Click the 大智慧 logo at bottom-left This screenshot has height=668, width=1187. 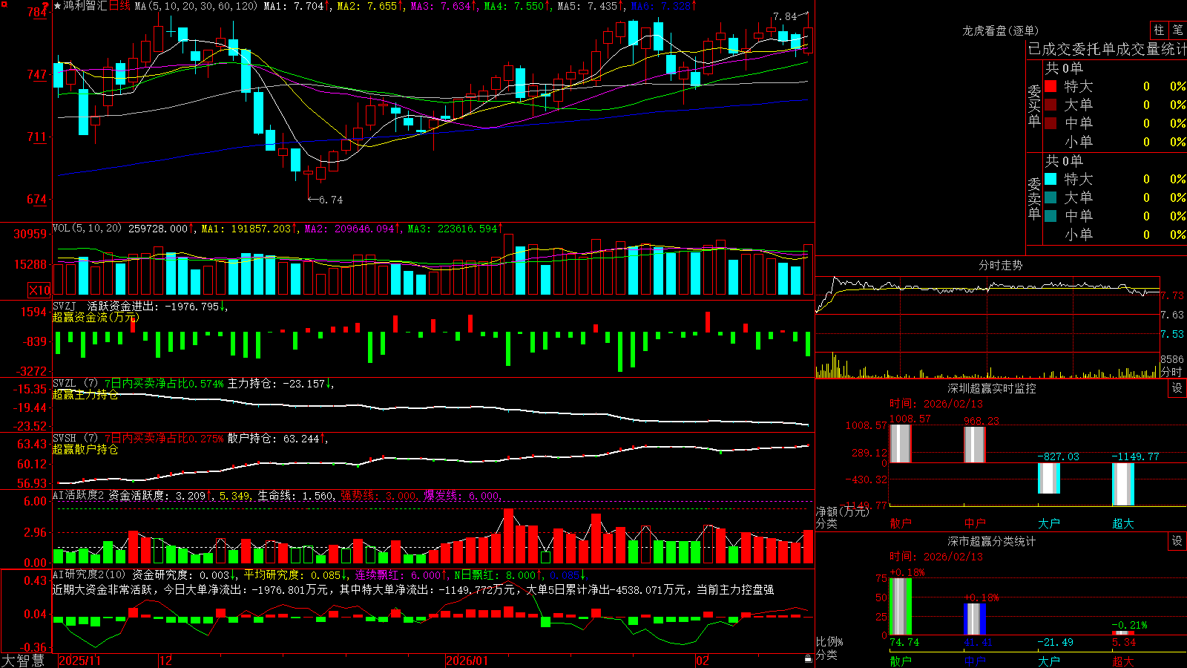tap(23, 660)
